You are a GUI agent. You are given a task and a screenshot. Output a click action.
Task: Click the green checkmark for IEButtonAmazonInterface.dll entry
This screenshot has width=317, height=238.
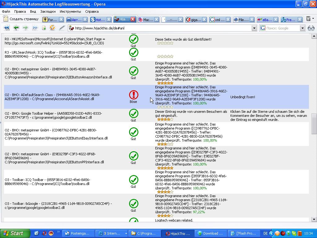(133, 71)
